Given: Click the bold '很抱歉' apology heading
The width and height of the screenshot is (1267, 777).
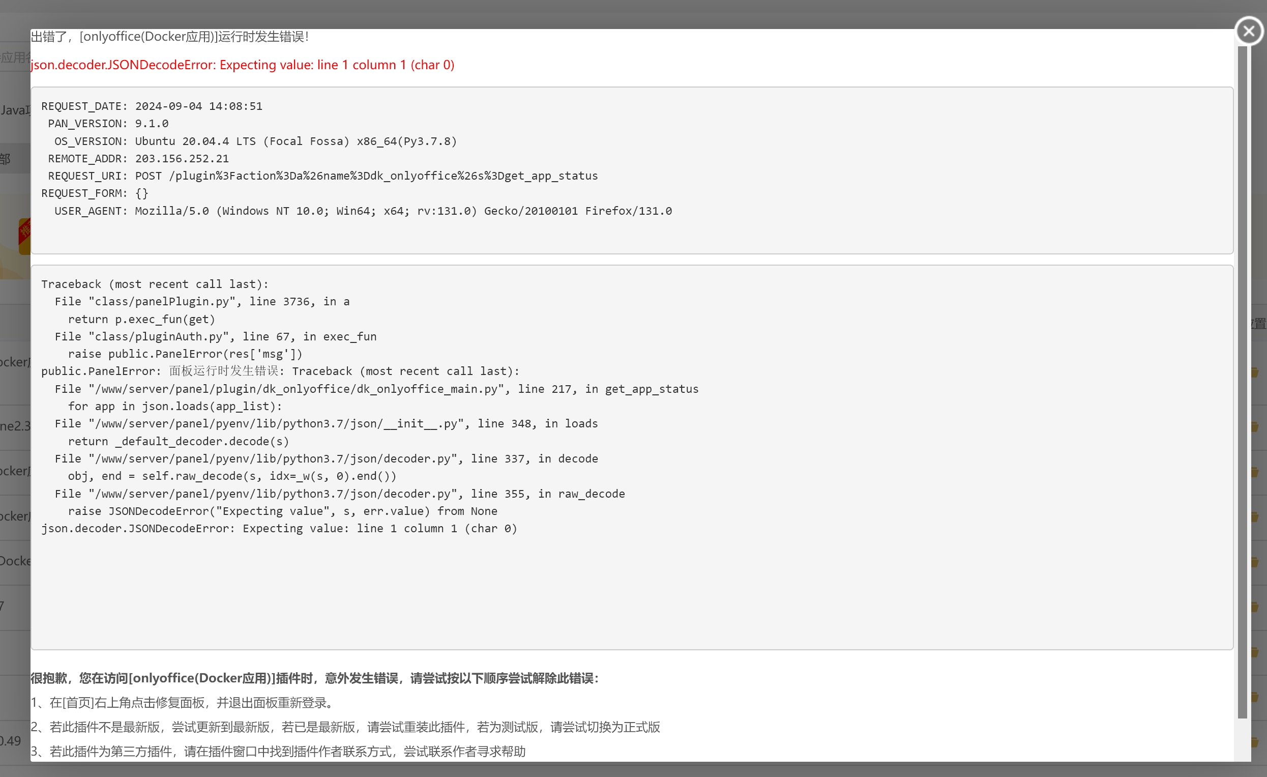Looking at the screenshot, I should click(315, 678).
